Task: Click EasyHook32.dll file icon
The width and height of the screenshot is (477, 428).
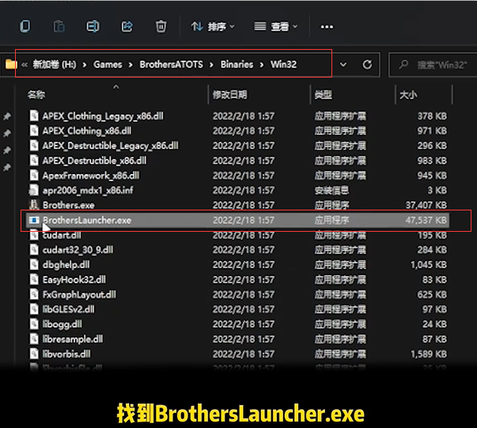Action: [x=34, y=279]
